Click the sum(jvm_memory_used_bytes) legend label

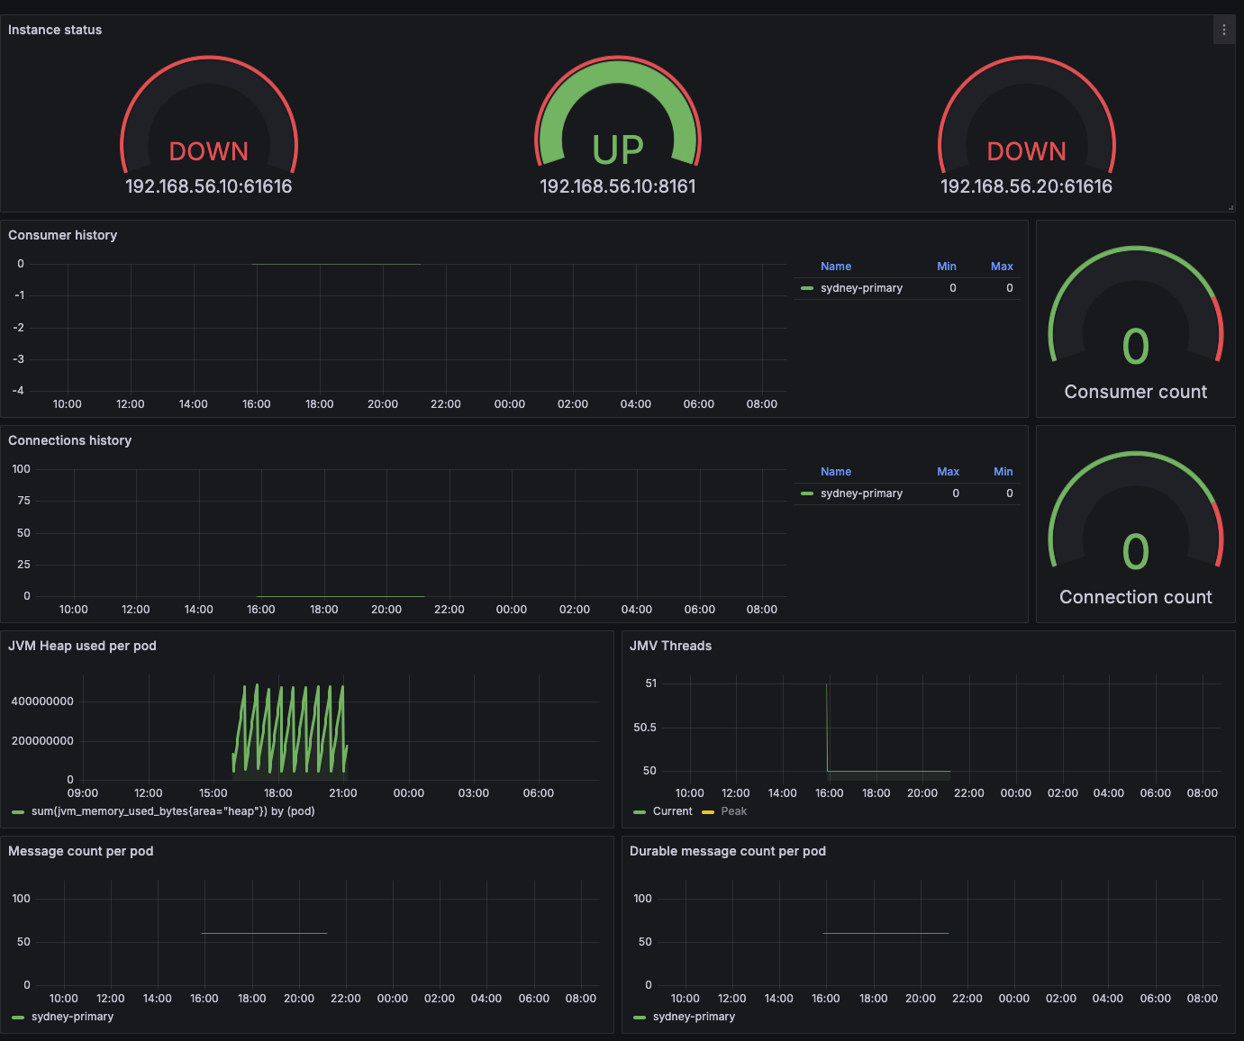(x=173, y=811)
